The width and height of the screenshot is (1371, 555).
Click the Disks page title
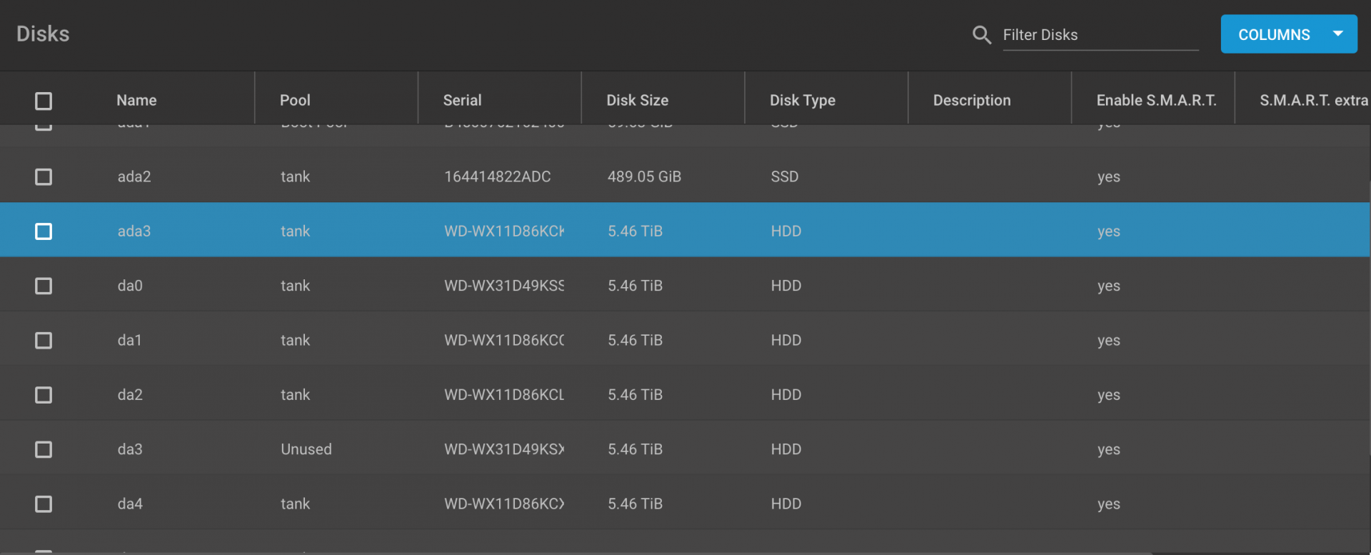[x=43, y=34]
